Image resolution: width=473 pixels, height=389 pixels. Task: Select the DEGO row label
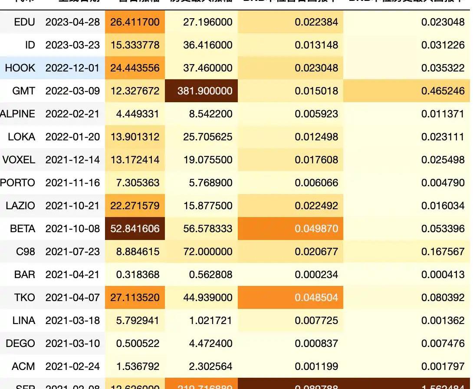pos(20,343)
